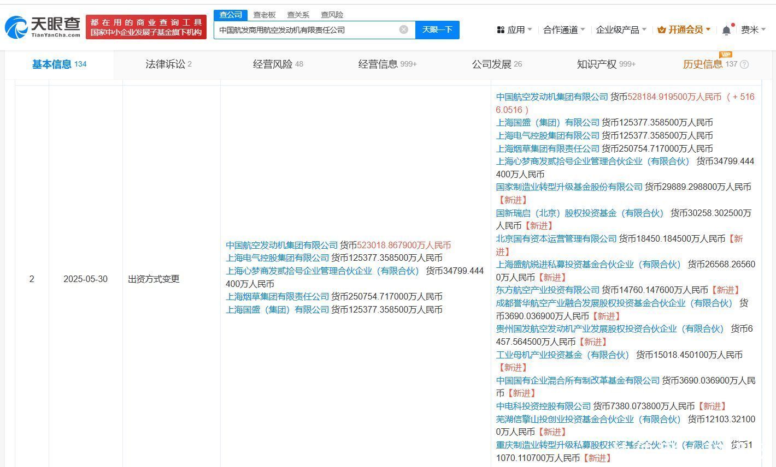This screenshot has height=467, width=776.
Task: Expand the 企业级产品 dropdown
Action: (x=621, y=30)
